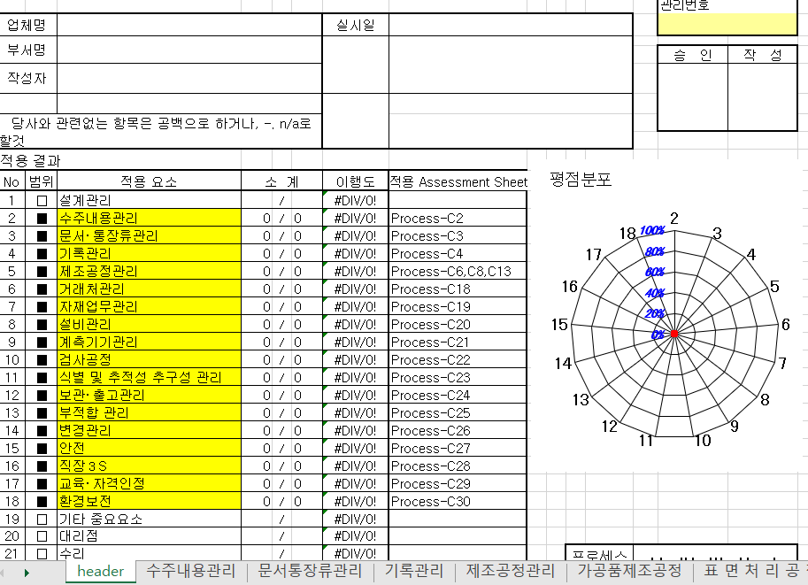
Task: Switch to the 수주내용관리 sheet tab
Action: [x=191, y=571]
